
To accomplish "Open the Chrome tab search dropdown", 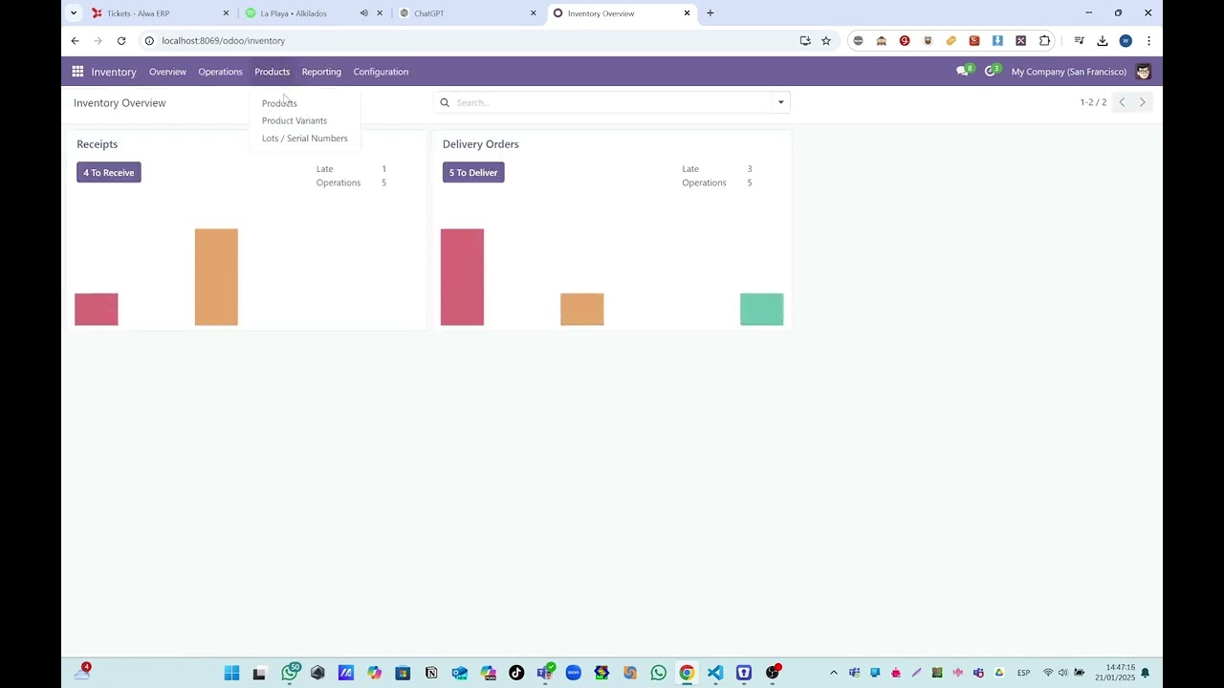I will click(x=74, y=13).
